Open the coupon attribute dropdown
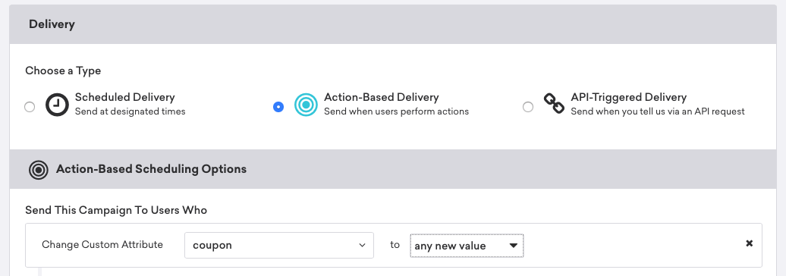The image size is (786, 276). click(278, 246)
